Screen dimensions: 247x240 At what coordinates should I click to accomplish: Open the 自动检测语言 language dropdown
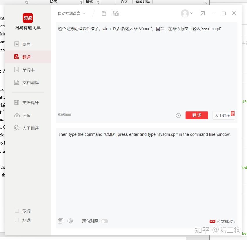[x=72, y=13]
